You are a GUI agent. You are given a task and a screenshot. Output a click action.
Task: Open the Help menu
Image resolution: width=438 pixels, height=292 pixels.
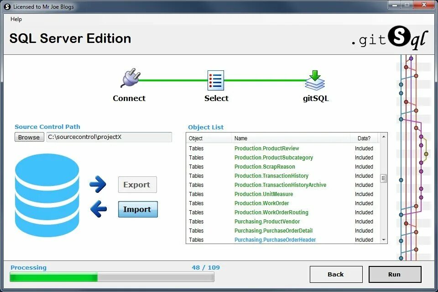pyautogui.click(x=16, y=19)
